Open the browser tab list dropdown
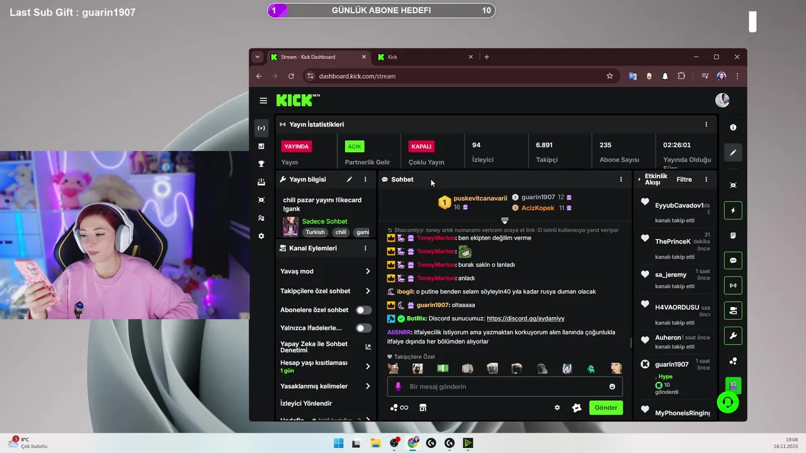Screen dimensions: 806x453 (x=258, y=57)
